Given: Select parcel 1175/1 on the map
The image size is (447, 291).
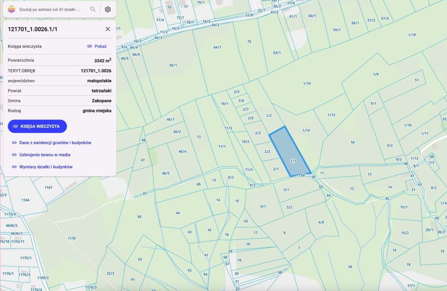Looking at the screenshot, I should click(x=25, y=258).
